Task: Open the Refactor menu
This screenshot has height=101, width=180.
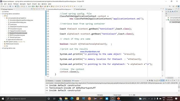Action: click(x=16, y=4)
